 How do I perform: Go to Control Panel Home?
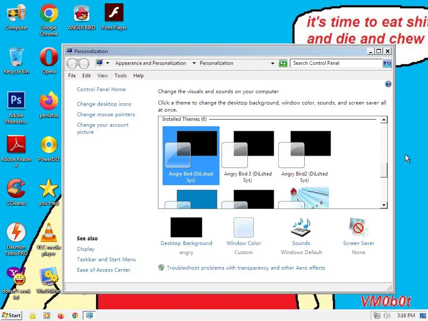click(101, 89)
